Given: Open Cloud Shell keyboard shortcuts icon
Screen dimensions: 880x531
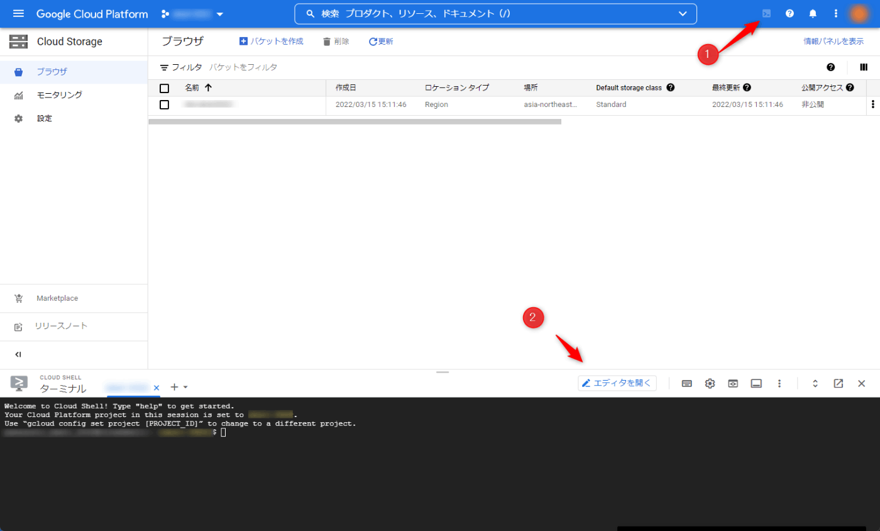Looking at the screenshot, I should pos(687,383).
